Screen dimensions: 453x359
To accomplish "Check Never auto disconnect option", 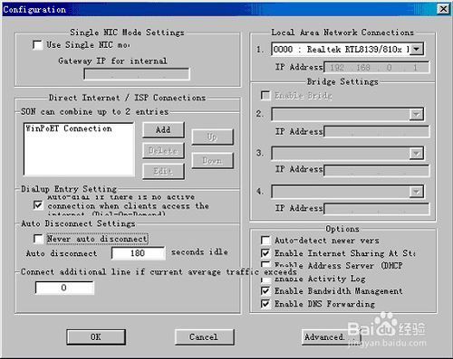I will pos(38,239).
